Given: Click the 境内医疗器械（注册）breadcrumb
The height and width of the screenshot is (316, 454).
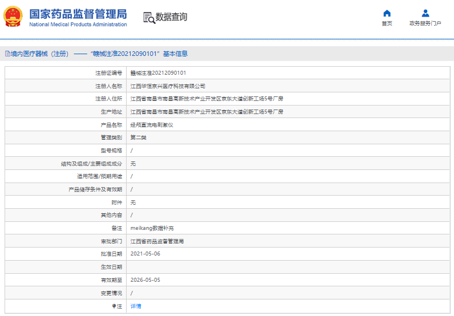Looking at the screenshot, I should click(40, 54).
